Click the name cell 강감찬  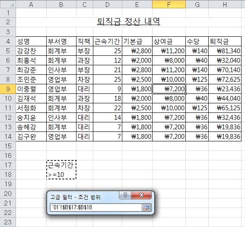tap(31, 51)
